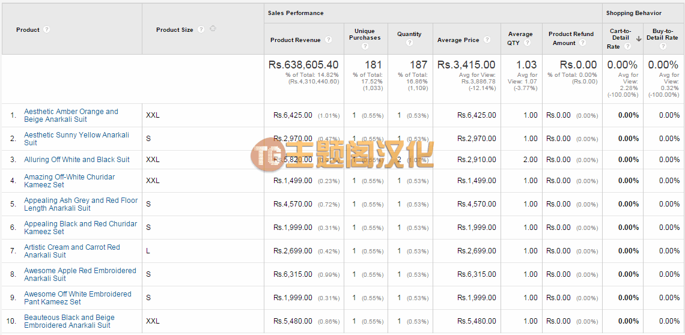Open Appealing Black and Red Churidar Kameez Set
Viewport: 685px width, 335px height.
click(x=81, y=228)
